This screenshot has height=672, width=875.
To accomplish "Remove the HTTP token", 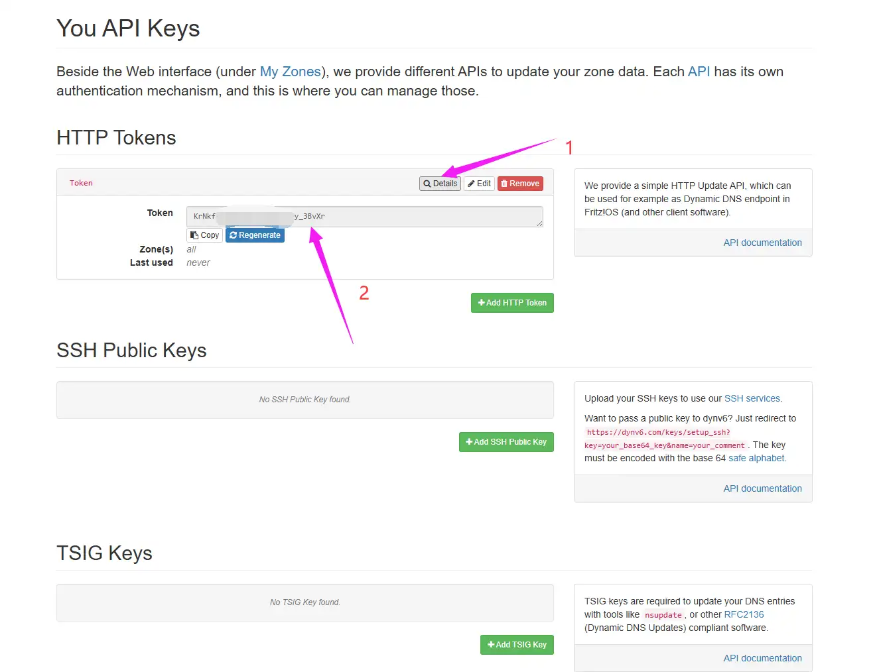I will 520,184.
